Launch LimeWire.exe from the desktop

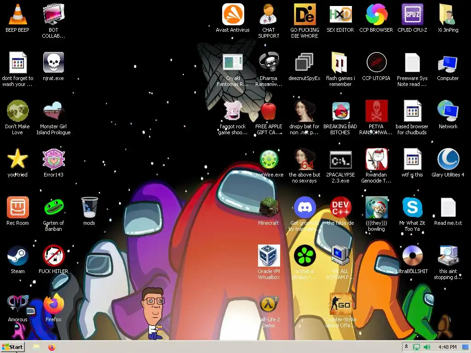click(x=269, y=159)
